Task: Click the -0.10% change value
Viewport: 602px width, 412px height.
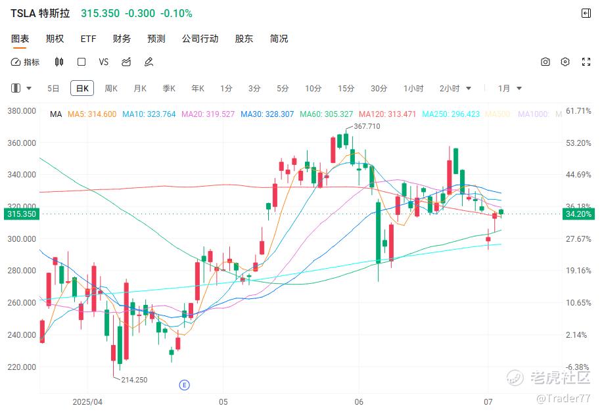Action: pos(176,13)
